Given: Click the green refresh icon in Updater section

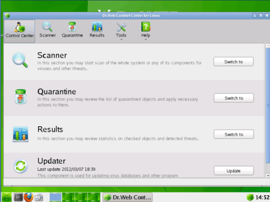Looking at the screenshot, I should pyautogui.click(x=21, y=166).
